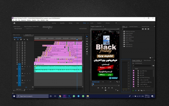Click YUV effects filter icon
The height and width of the screenshot is (106, 169).
point(148,29)
